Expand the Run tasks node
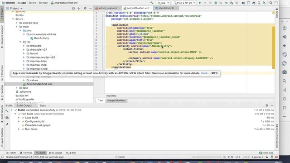The width and height of the screenshot is (290, 163). (x=19, y=129)
